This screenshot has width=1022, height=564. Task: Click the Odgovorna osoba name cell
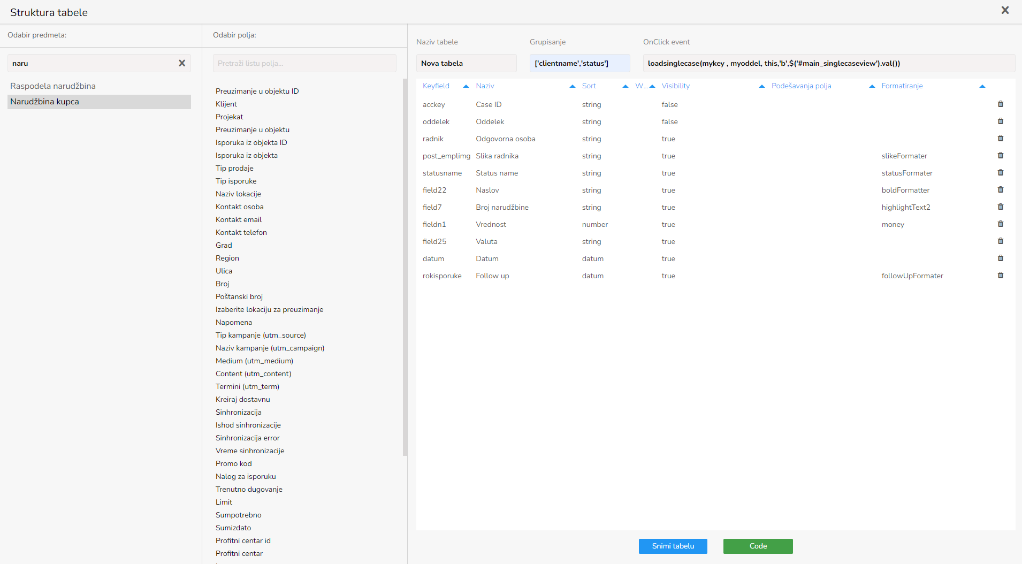pyautogui.click(x=506, y=139)
